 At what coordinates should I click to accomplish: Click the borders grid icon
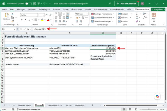(36, 20)
